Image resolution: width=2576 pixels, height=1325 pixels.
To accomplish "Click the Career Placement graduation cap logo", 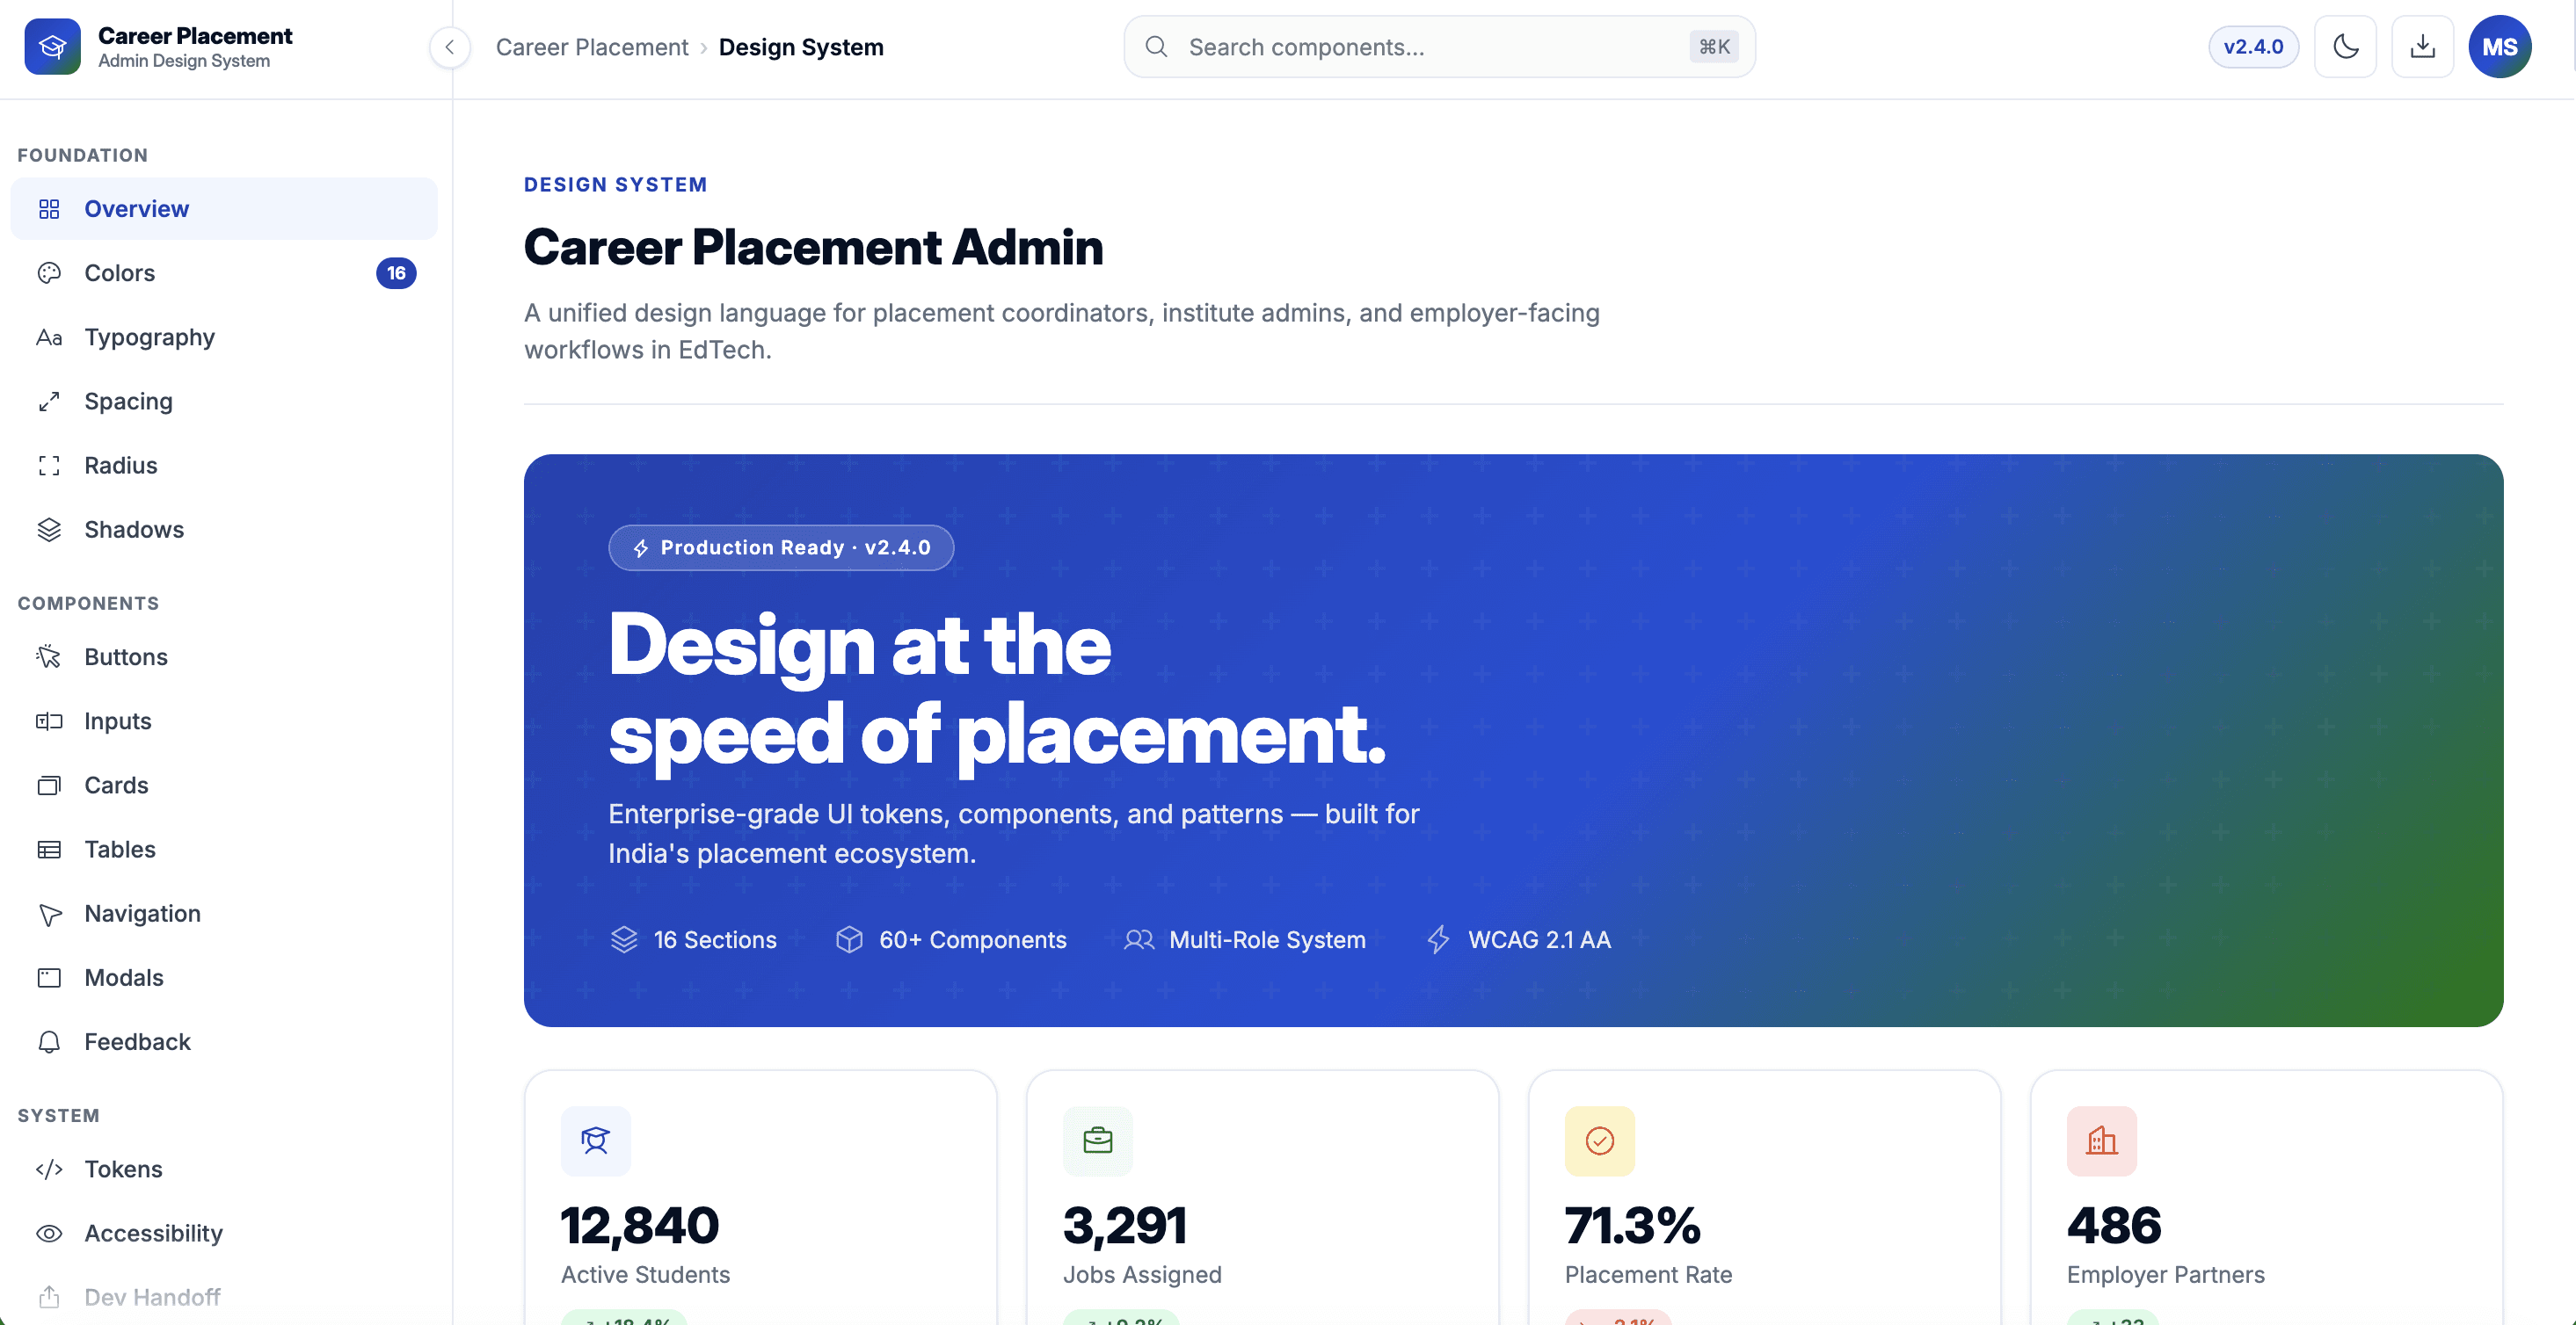I will coord(52,47).
